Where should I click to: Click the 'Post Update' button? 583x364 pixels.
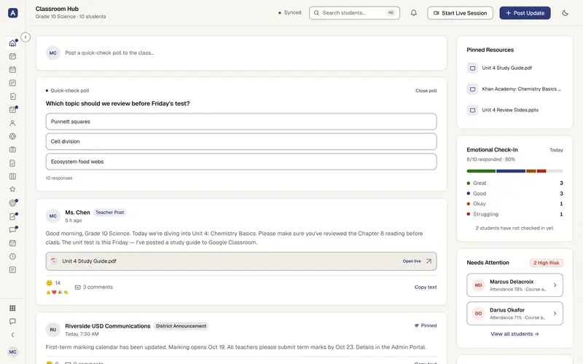coord(525,13)
